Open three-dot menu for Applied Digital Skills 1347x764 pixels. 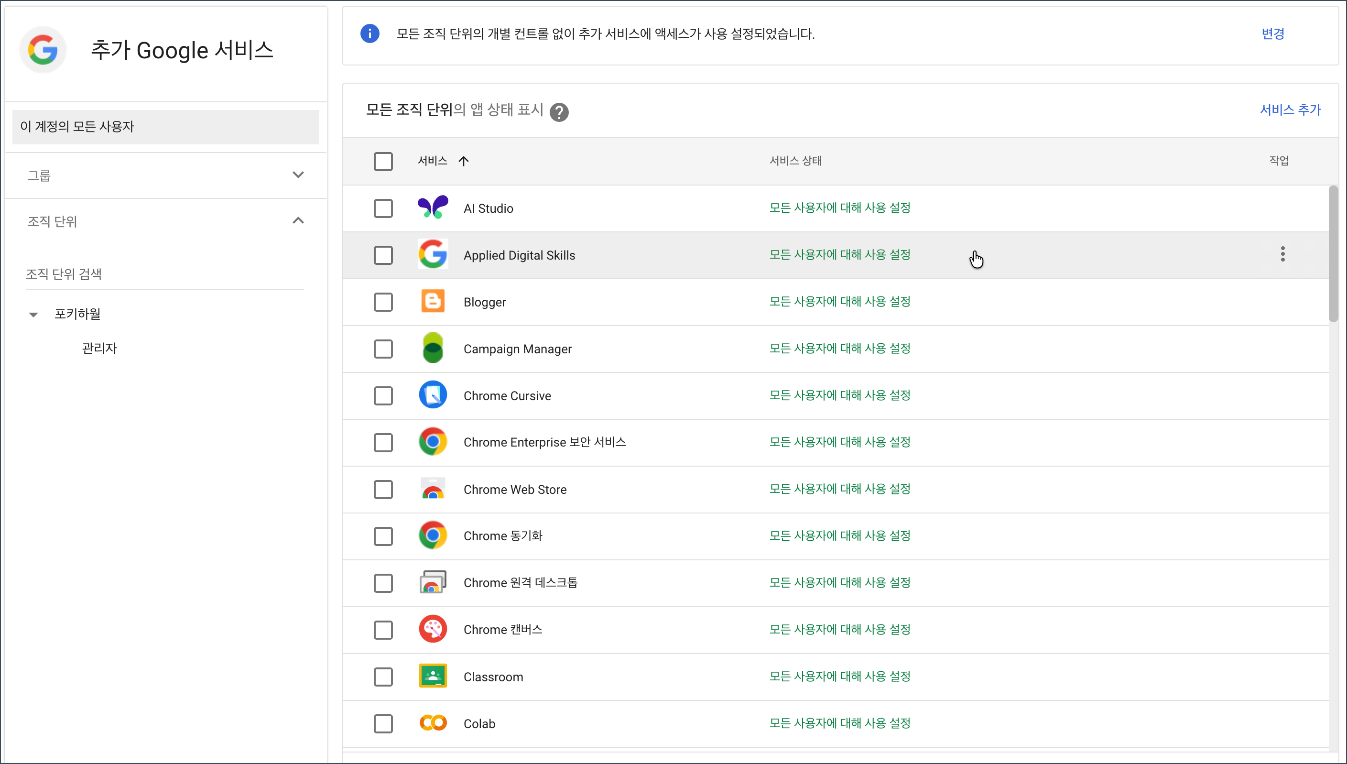(1282, 254)
